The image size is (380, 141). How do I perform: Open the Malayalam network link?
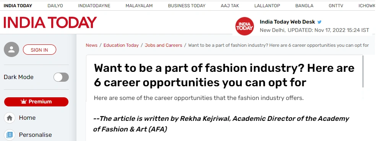[x=139, y=6]
